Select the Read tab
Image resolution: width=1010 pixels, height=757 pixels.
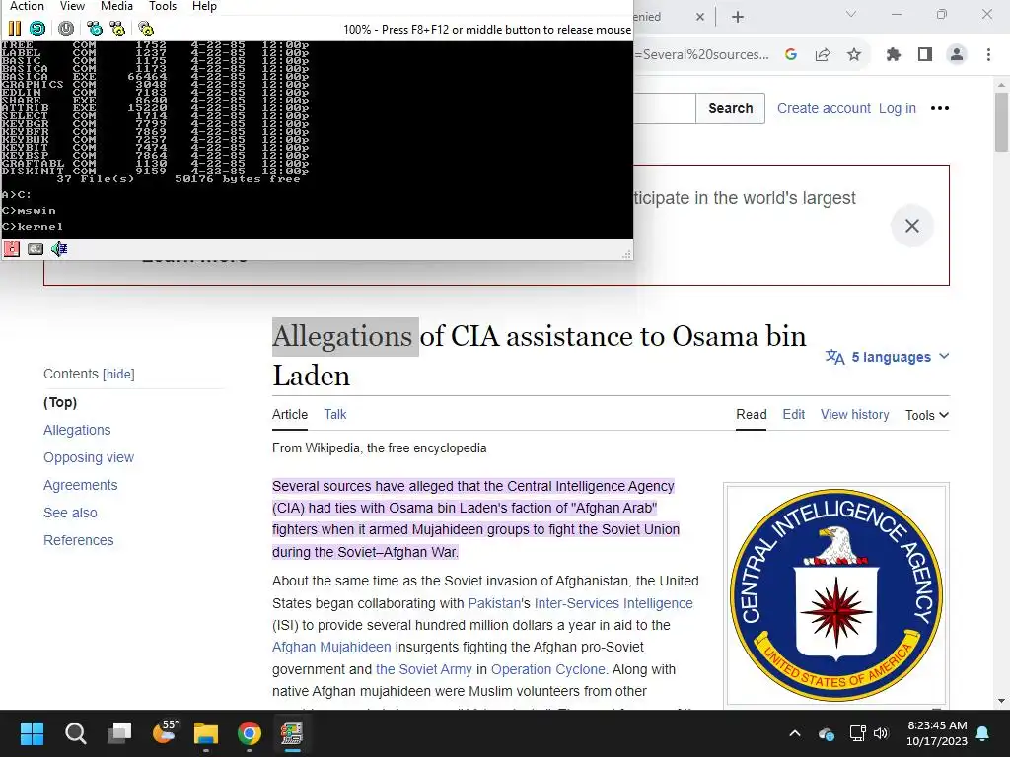(x=751, y=415)
